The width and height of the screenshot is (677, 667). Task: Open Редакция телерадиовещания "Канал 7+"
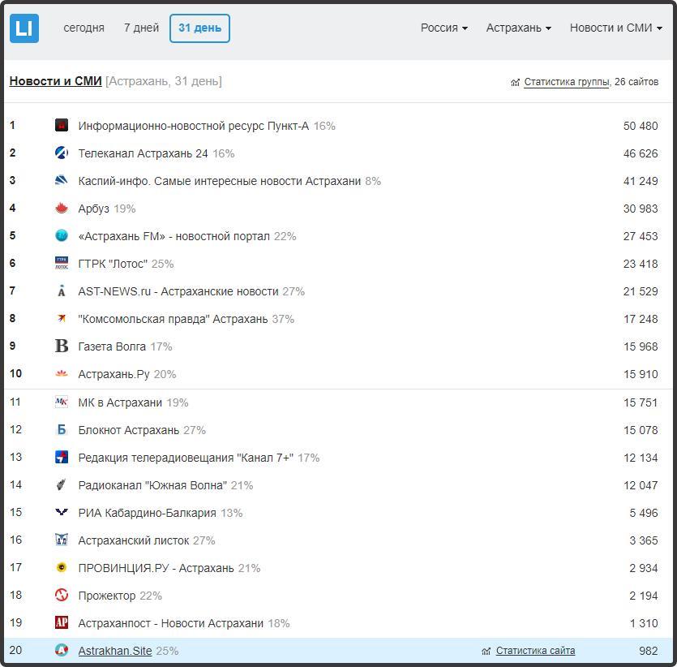point(186,458)
